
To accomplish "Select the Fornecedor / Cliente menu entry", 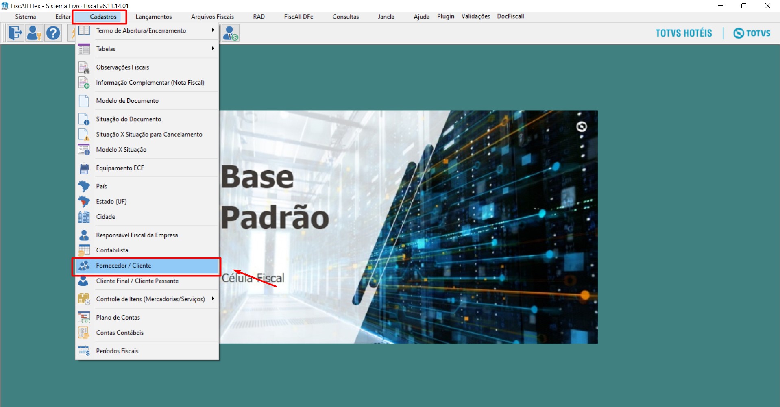I will pyautogui.click(x=147, y=266).
